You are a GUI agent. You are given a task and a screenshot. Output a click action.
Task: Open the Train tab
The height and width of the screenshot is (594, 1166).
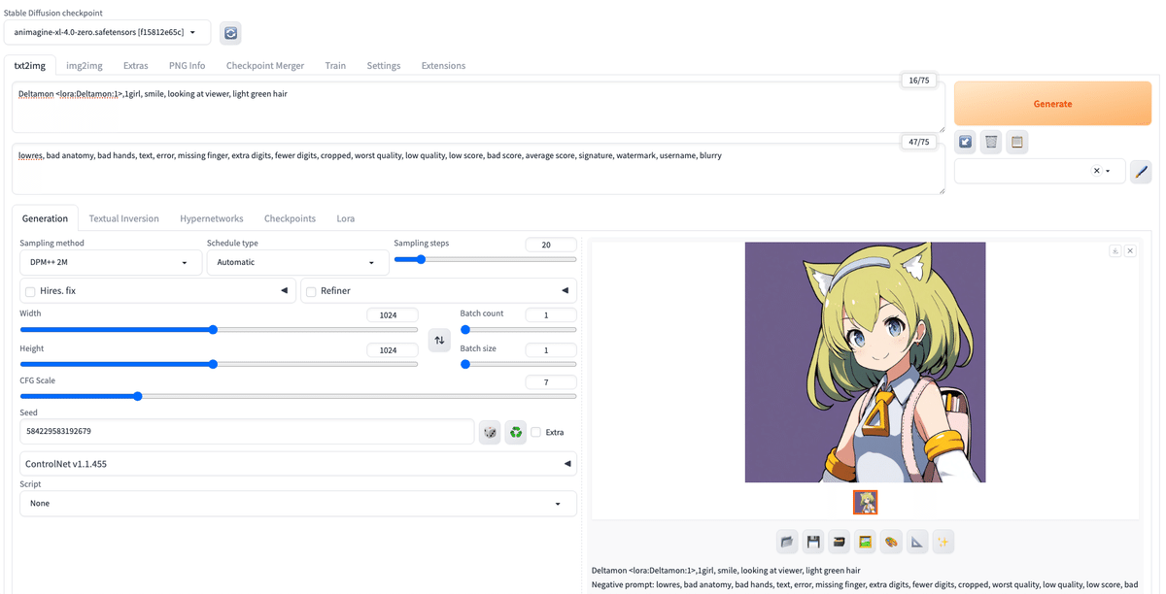335,65
